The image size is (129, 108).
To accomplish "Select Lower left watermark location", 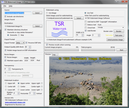I will coord(6,90).
